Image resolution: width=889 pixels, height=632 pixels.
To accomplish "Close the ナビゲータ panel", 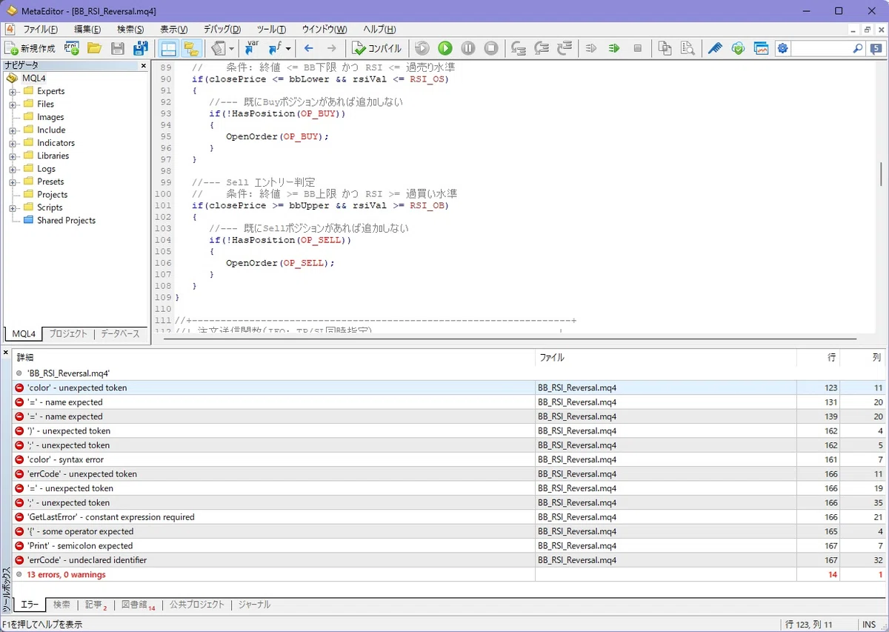I will [x=144, y=66].
